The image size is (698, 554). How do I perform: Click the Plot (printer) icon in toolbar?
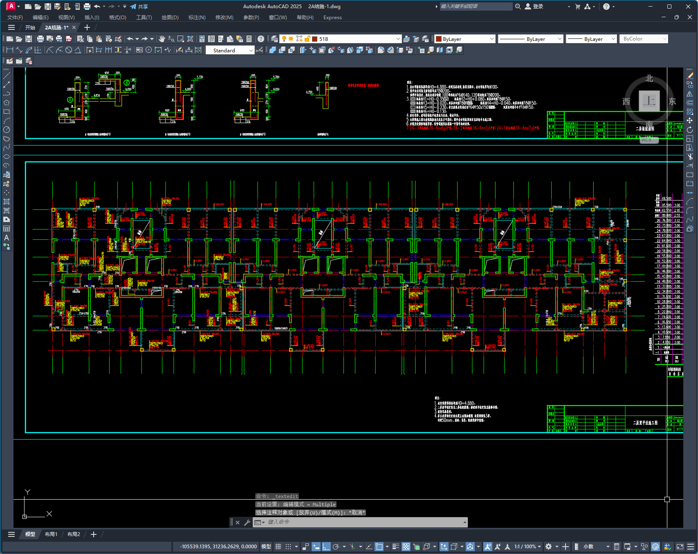click(40, 39)
